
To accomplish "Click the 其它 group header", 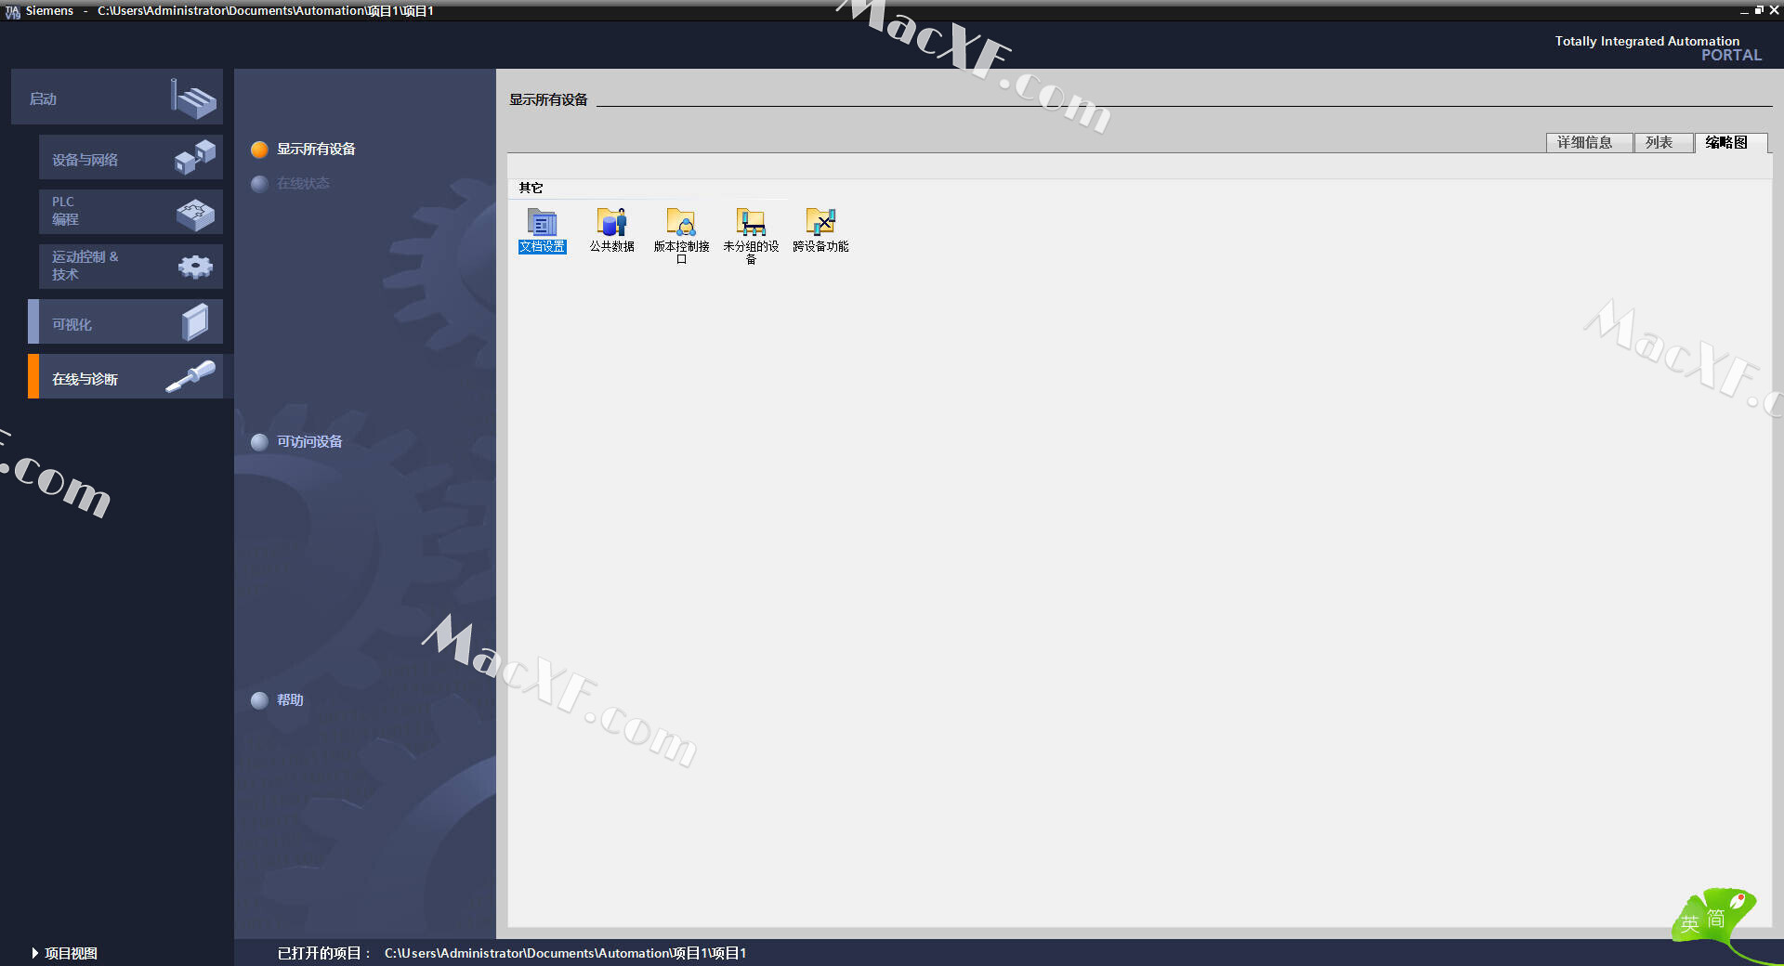I will [531, 188].
